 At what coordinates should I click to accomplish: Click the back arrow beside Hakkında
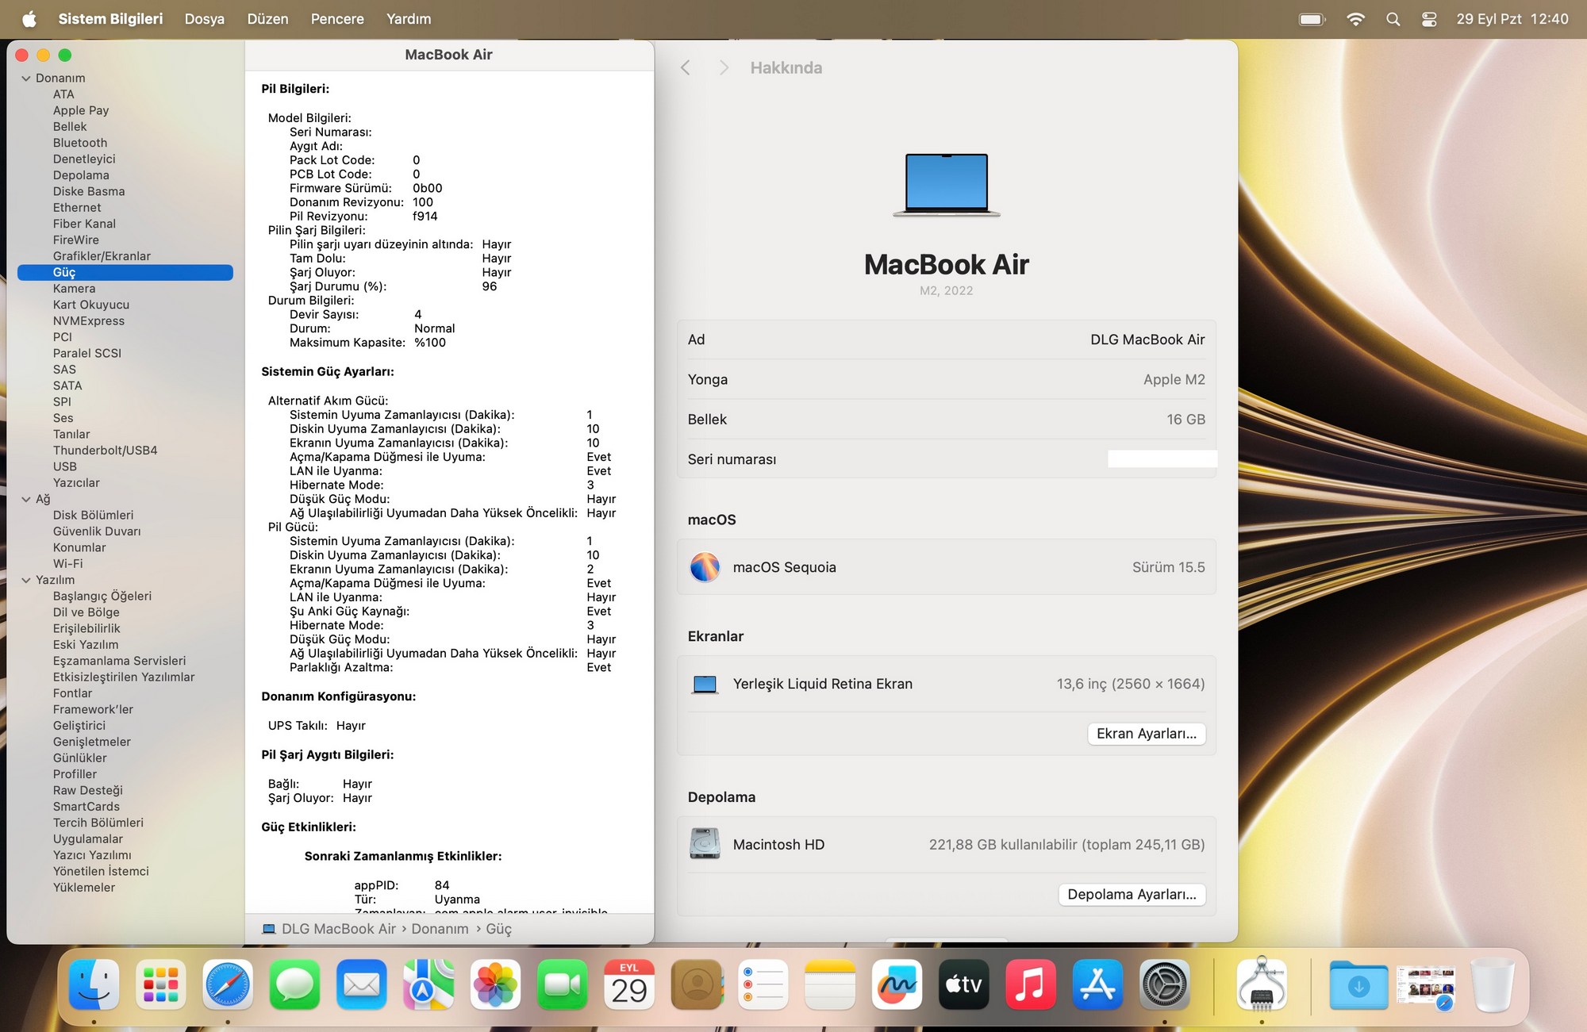[686, 68]
